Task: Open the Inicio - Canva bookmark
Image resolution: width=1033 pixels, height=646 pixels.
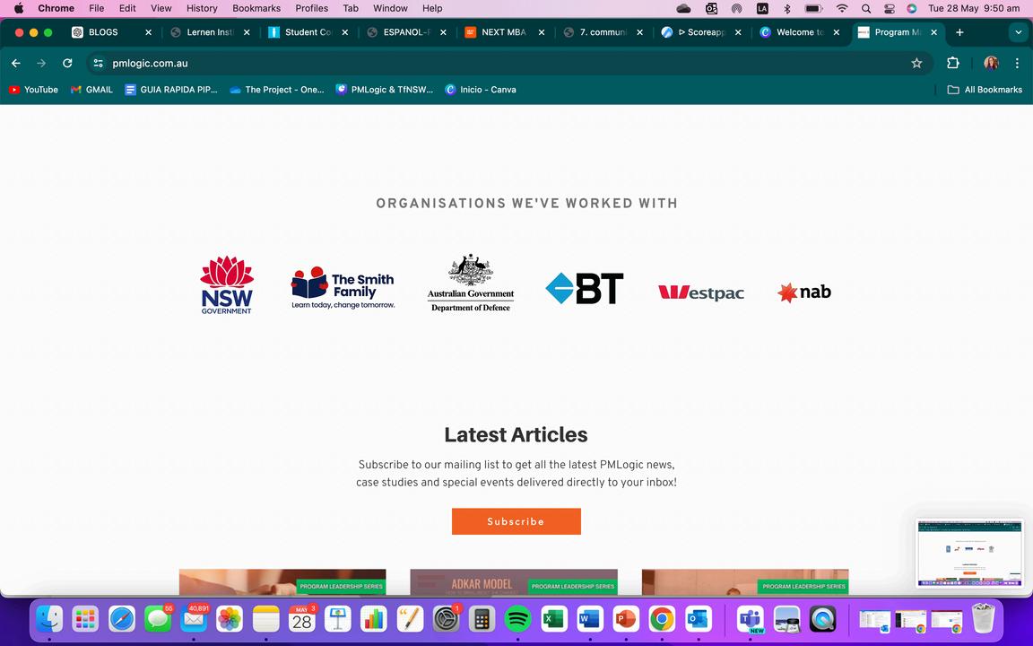Action: 481,90
